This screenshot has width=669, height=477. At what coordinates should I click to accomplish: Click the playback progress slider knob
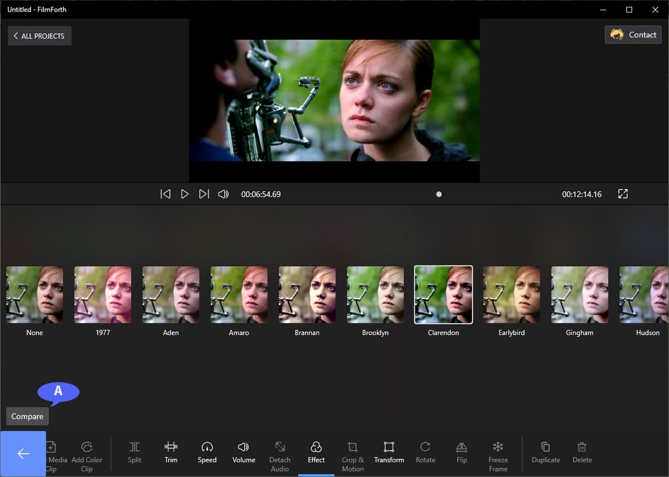[438, 194]
